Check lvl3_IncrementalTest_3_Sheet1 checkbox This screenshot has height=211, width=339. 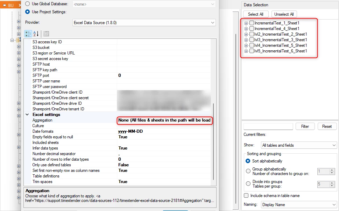click(252, 40)
